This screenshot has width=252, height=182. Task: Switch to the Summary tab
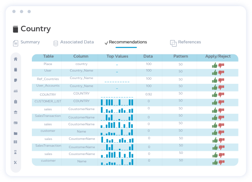(27, 42)
